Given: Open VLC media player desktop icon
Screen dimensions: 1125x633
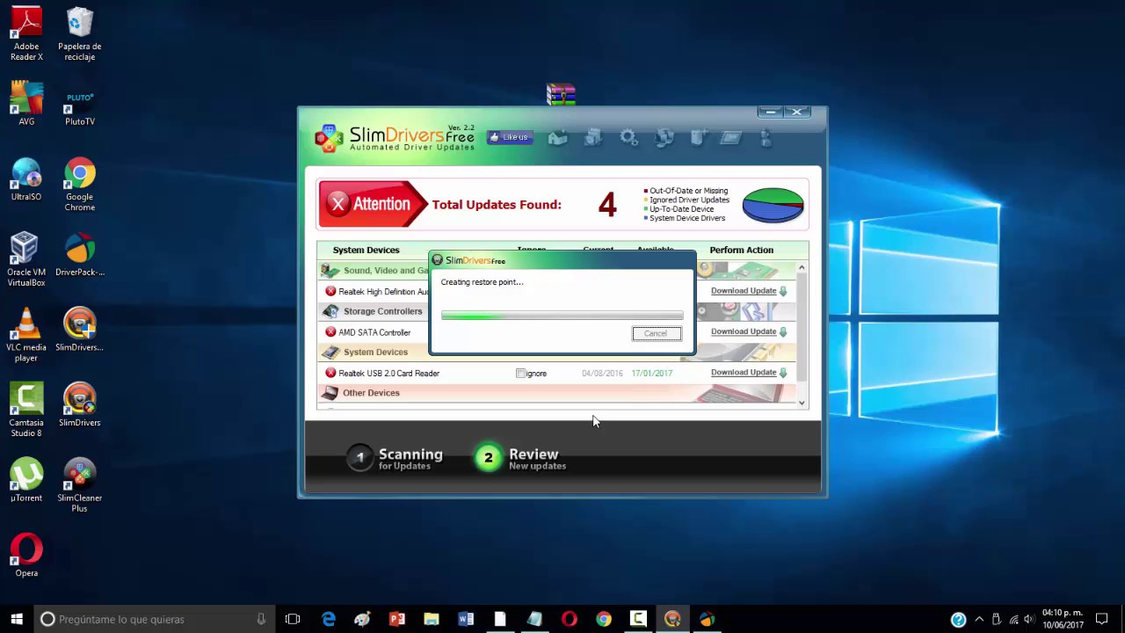Looking at the screenshot, I should click(26, 334).
